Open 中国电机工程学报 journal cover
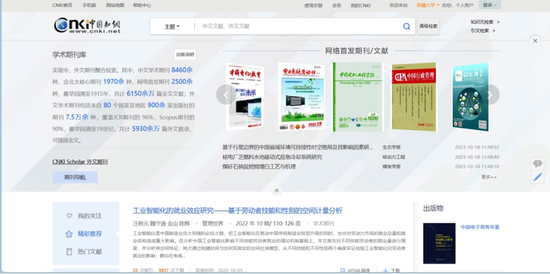 [x=358, y=97]
